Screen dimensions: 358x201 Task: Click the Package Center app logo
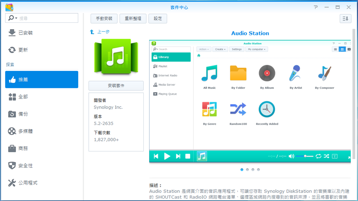pyautogui.click(x=9, y=7)
